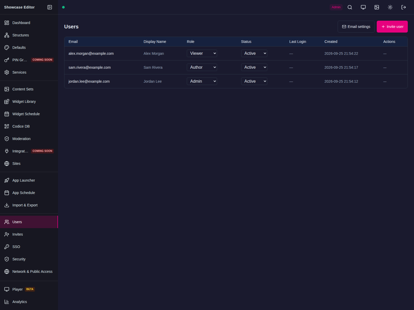Click the Widget Library blocks icon

(x=7, y=102)
